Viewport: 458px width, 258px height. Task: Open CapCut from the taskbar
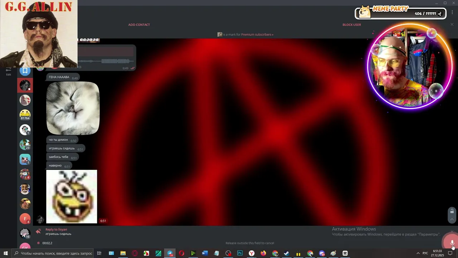click(x=345, y=253)
